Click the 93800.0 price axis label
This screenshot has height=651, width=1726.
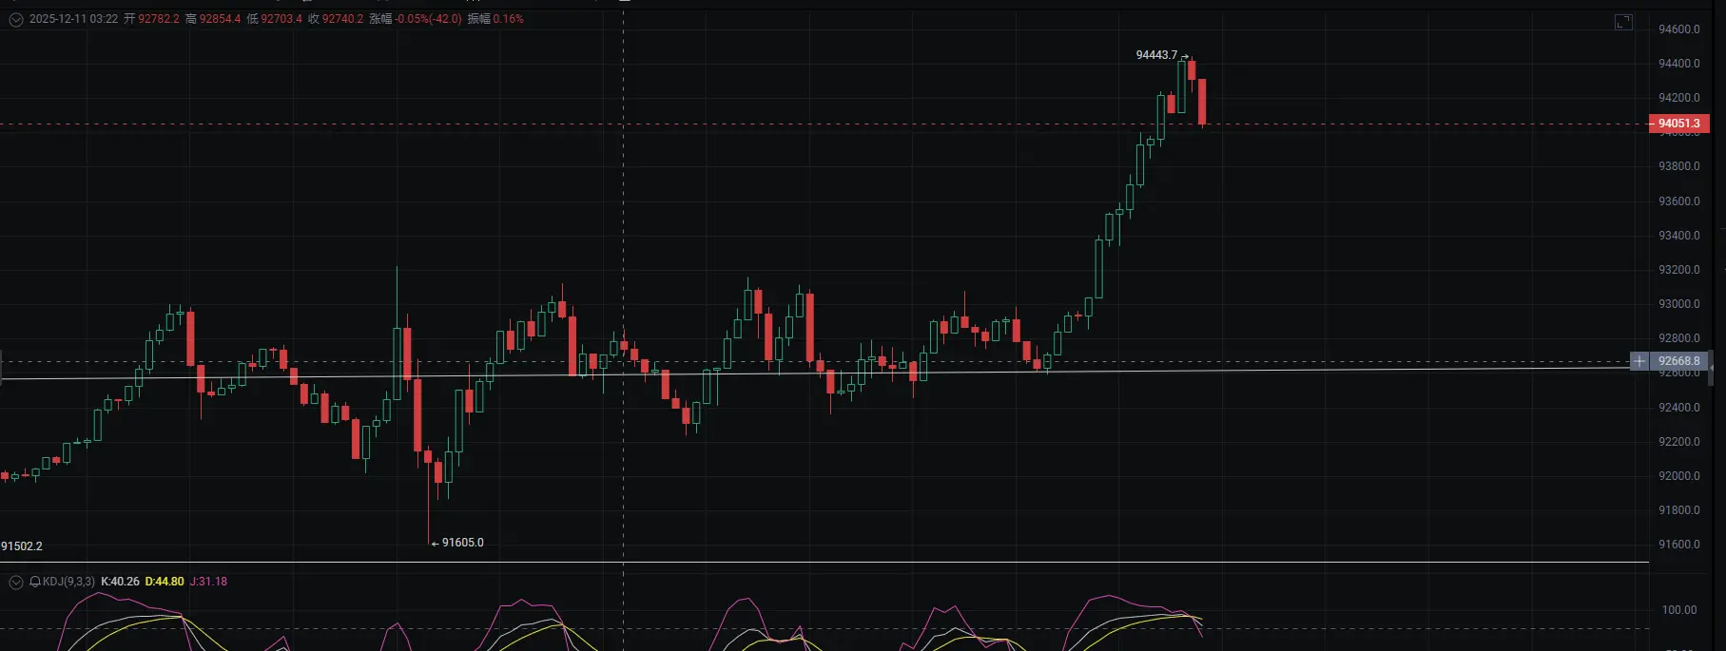(x=1679, y=166)
